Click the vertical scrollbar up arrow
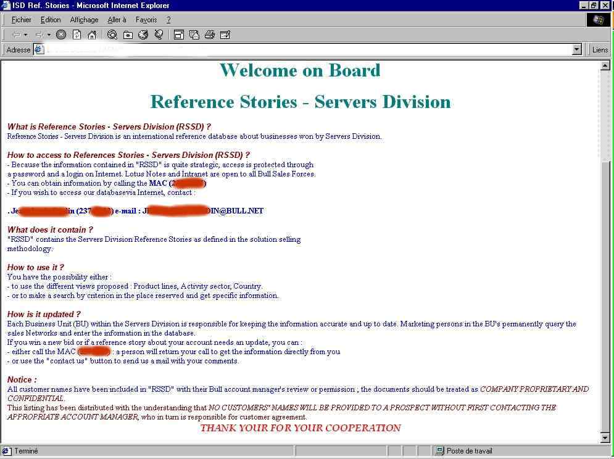Image resolution: width=614 pixels, height=459 pixels. pyautogui.click(x=605, y=65)
